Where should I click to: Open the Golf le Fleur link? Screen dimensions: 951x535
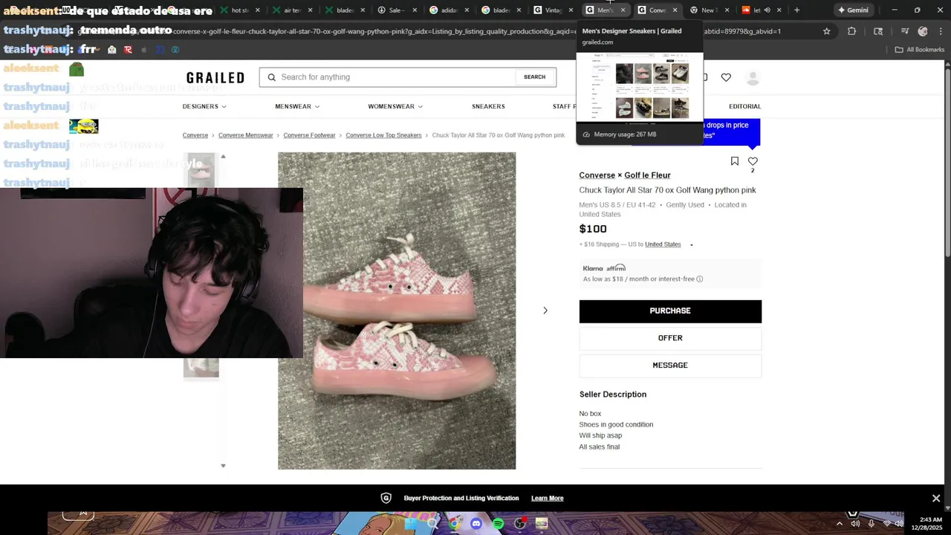tap(647, 175)
